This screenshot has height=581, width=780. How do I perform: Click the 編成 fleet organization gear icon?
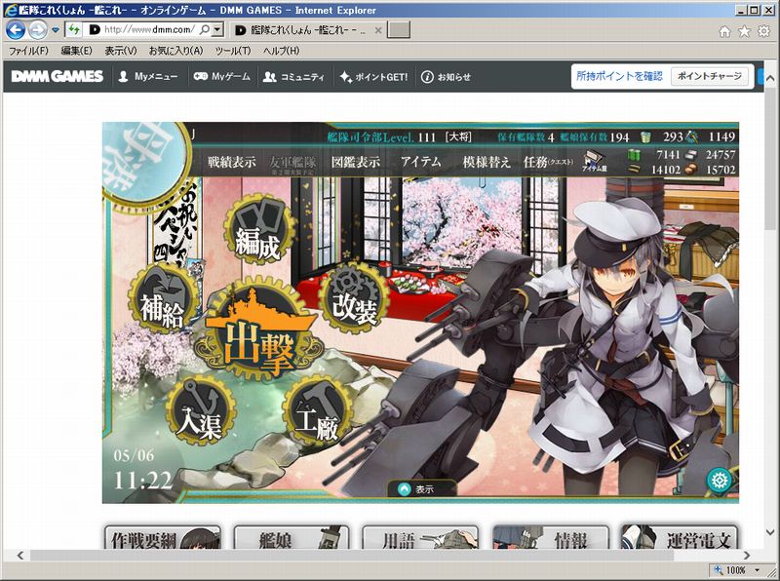click(x=258, y=230)
